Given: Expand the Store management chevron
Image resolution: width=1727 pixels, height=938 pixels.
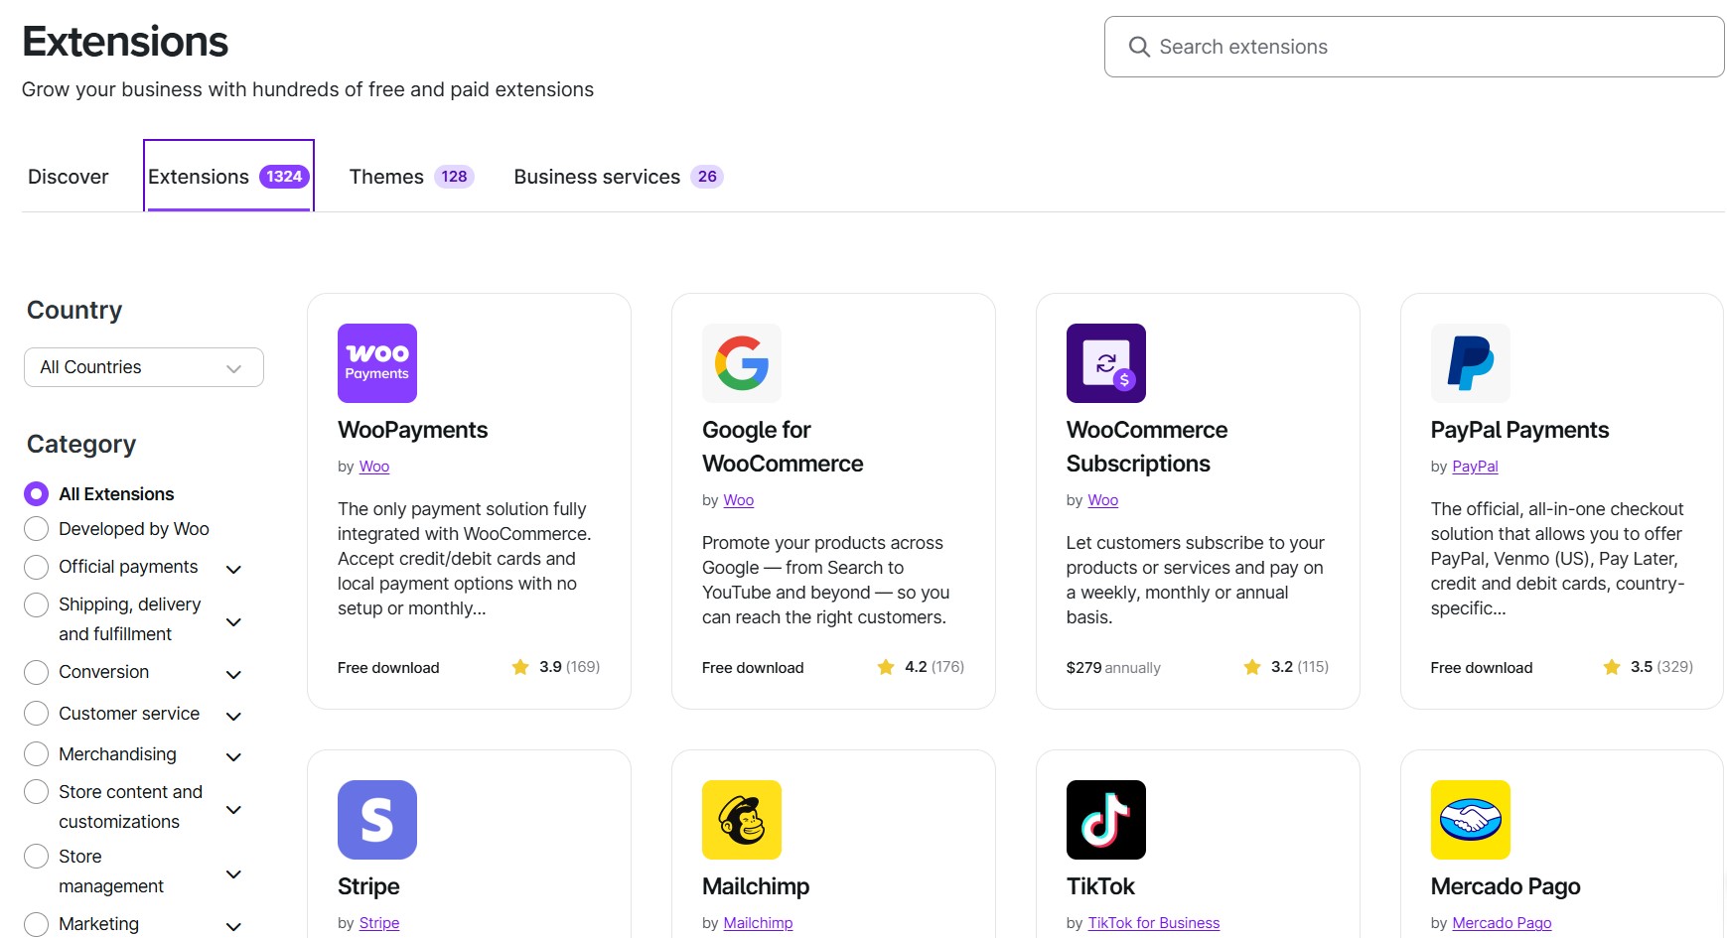Looking at the screenshot, I should point(234,874).
